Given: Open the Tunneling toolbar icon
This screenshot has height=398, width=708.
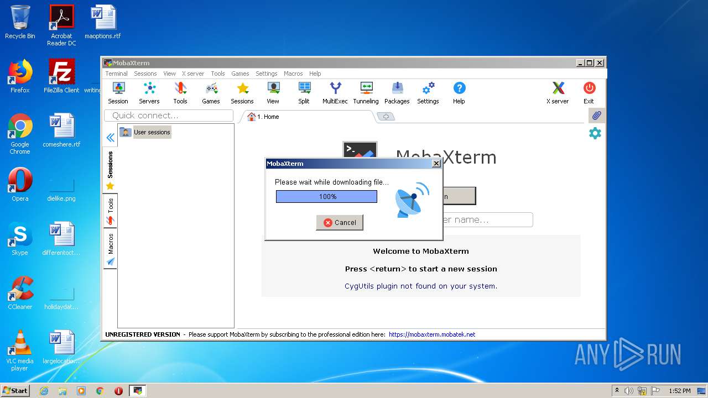Looking at the screenshot, I should 366,93.
